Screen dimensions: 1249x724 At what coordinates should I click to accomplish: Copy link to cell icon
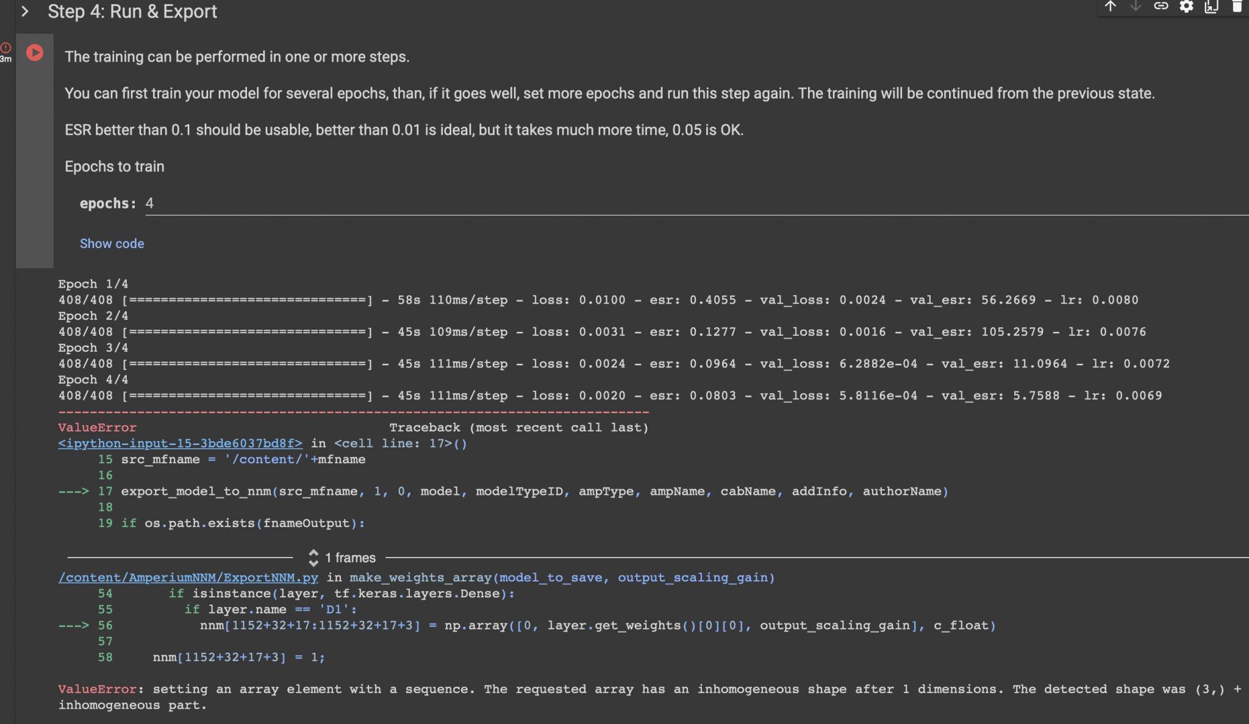click(1161, 7)
